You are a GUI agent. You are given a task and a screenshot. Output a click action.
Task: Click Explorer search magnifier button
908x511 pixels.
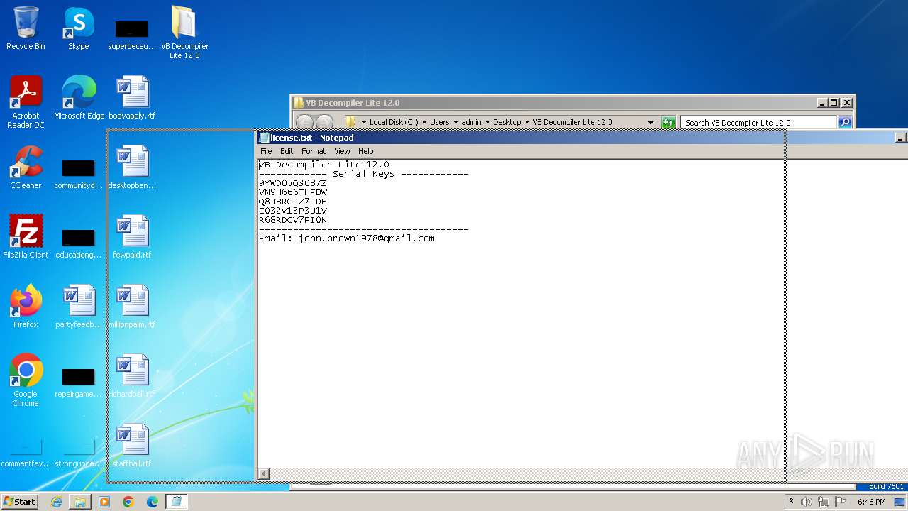[845, 122]
